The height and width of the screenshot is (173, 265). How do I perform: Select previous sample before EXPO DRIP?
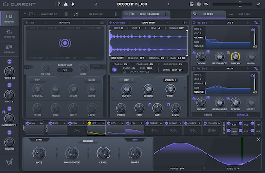tap(129, 23)
